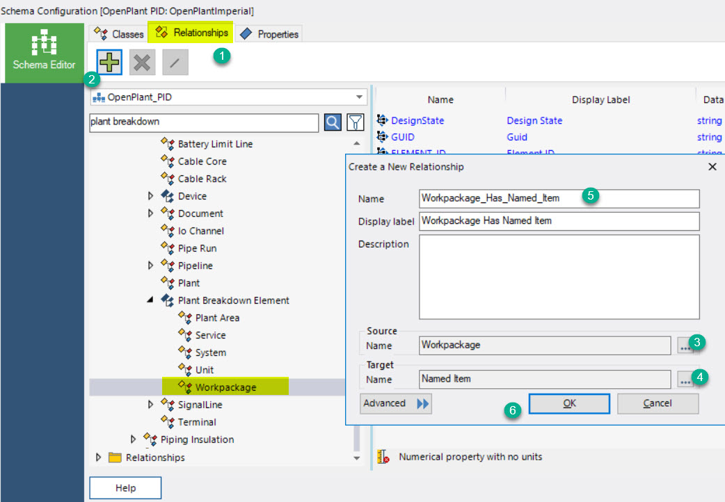Browse for Source class with ellipsis button
Image resolution: width=725 pixels, height=502 pixels.
click(685, 346)
